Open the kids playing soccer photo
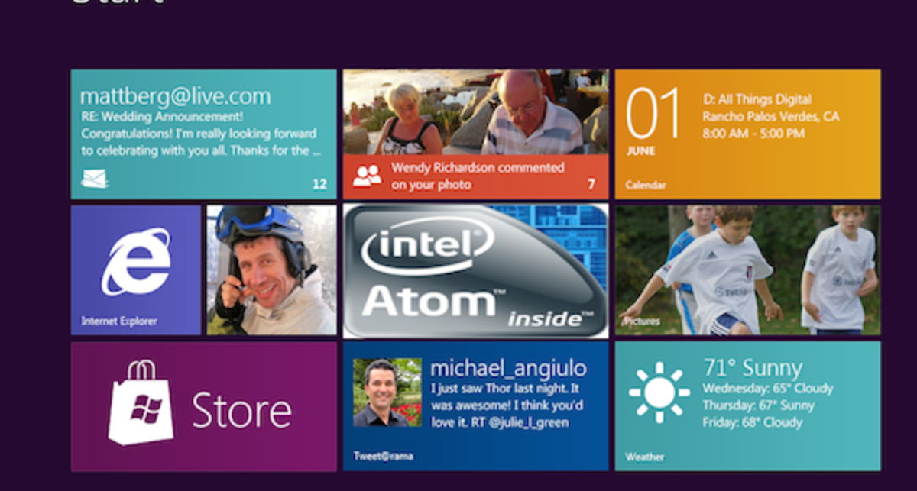 (747, 270)
